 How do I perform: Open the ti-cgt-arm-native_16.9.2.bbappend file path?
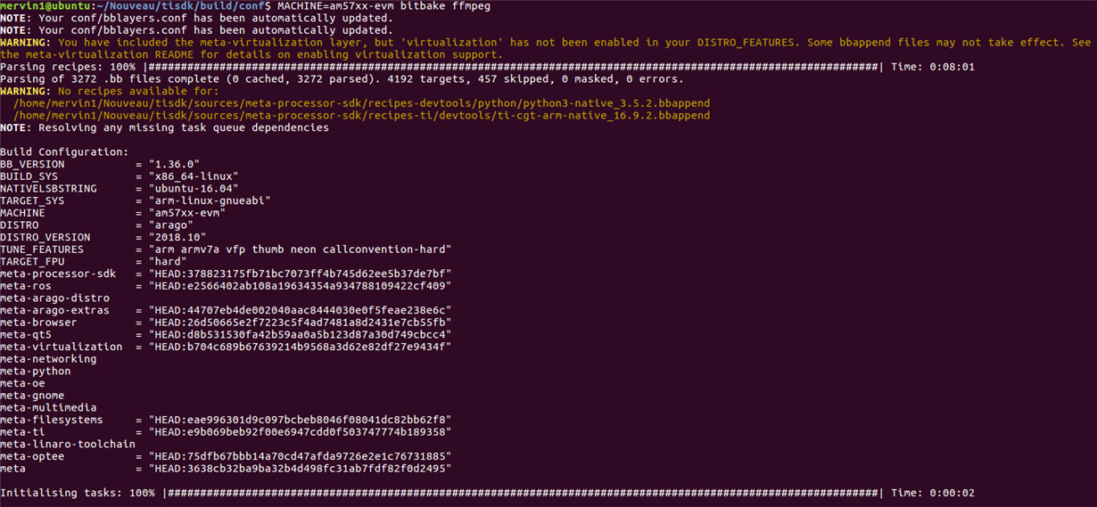[x=361, y=115]
